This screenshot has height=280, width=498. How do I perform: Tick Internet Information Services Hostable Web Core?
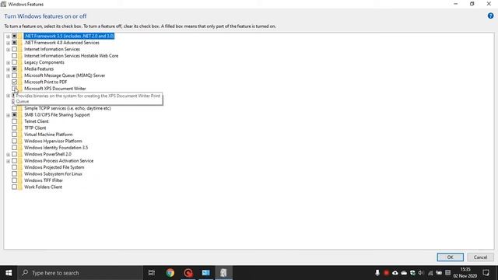click(x=14, y=55)
